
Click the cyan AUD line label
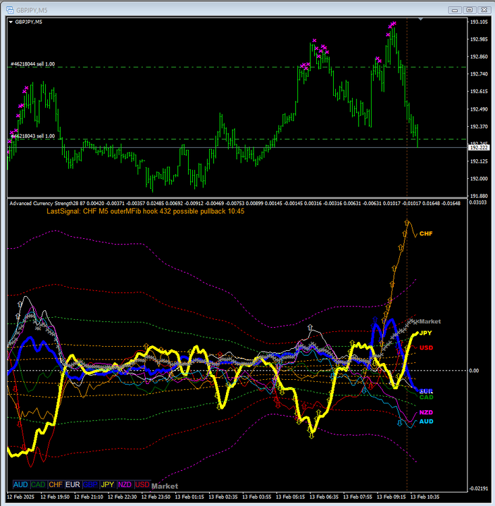[x=426, y=422]
